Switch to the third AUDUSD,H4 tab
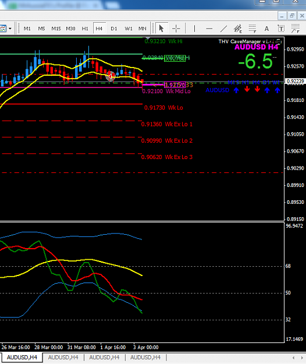This screenshot has height=364, width=306. click(x=104, y=357)
